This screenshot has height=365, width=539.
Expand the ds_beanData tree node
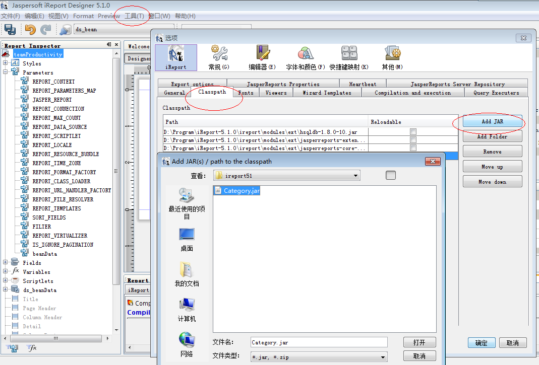pyautogui.click(x=5, y=289)
